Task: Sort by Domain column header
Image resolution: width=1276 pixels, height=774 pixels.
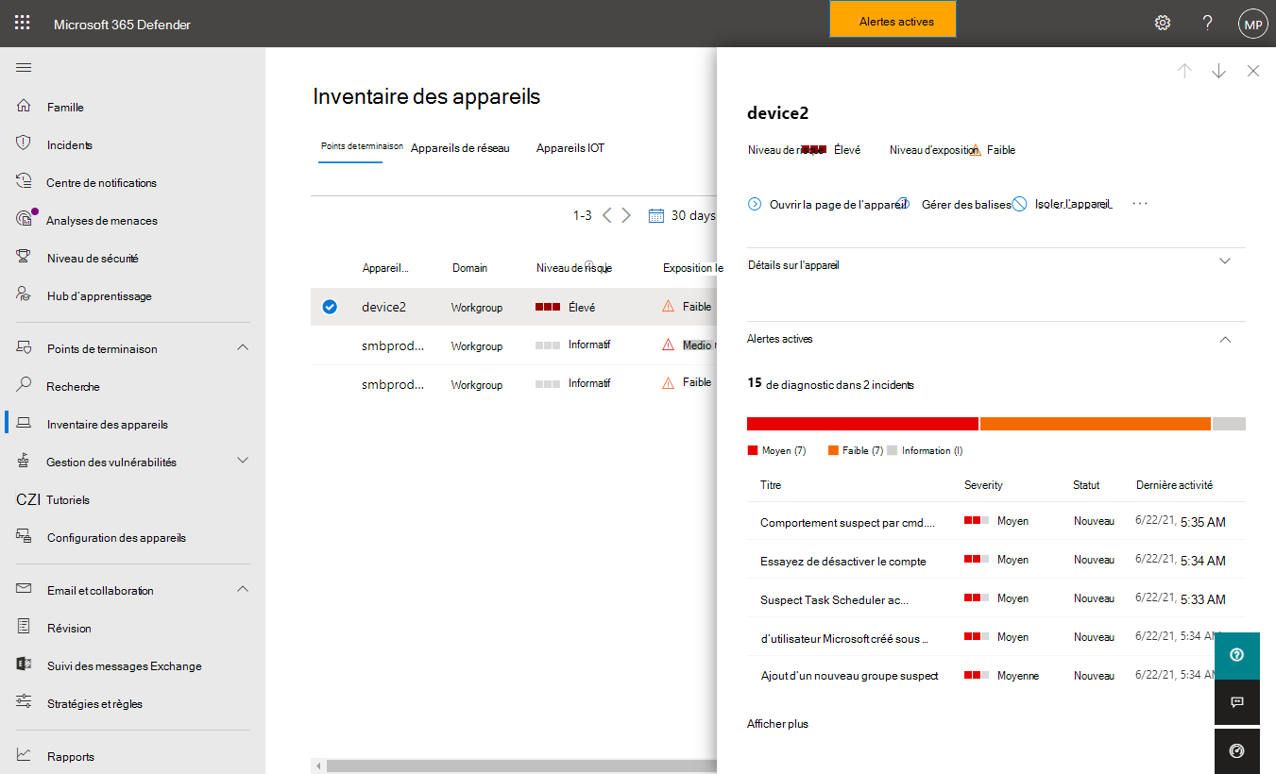Action: tap(469, 268)
